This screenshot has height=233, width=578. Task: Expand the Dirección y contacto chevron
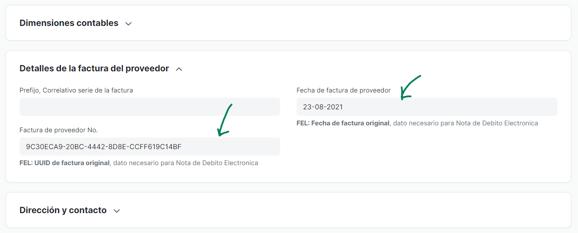point(116,211)
